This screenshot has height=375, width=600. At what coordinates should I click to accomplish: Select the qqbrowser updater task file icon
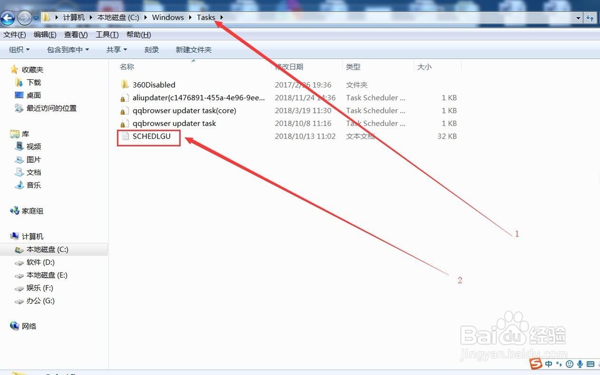(124, 123)
